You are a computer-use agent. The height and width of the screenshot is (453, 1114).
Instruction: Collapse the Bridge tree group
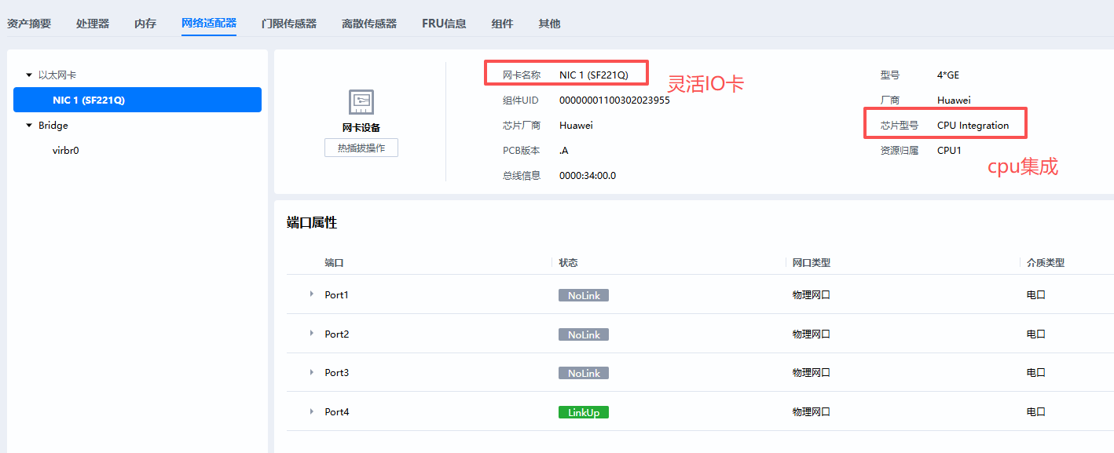(x=29, y=126)
